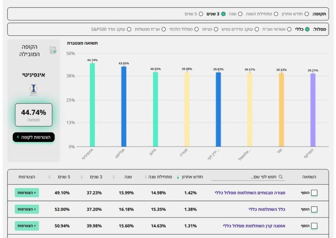
Task: Select the 'מניות' track radio button
Action: (216, 29)
